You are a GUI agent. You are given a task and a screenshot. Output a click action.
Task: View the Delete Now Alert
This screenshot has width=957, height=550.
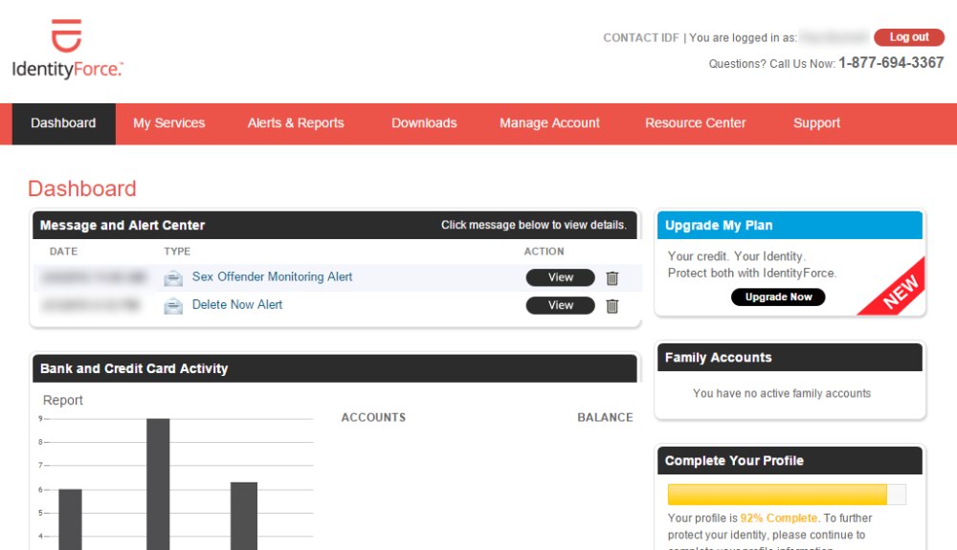560,305
